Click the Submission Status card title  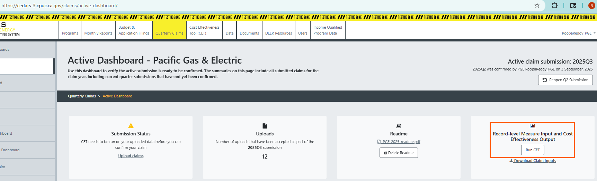(131, 134)
